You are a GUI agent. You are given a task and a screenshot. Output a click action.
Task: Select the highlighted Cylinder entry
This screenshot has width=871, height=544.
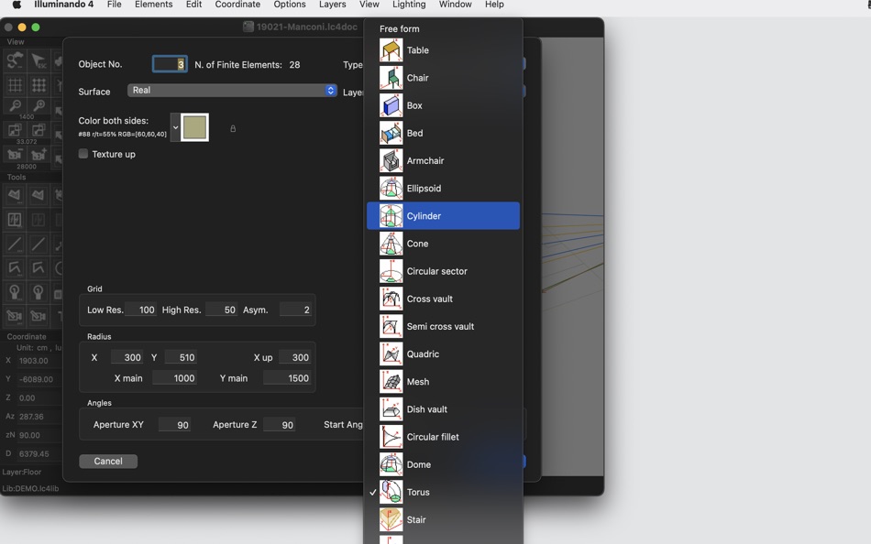tap(443, 216)
